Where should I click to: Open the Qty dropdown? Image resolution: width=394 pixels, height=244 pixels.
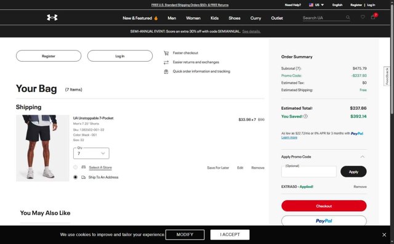[91, 153]
